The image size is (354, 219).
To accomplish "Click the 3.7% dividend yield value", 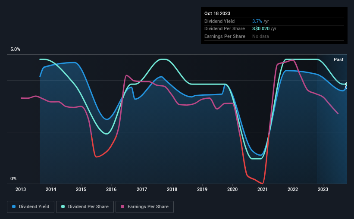I will point(257,21).
